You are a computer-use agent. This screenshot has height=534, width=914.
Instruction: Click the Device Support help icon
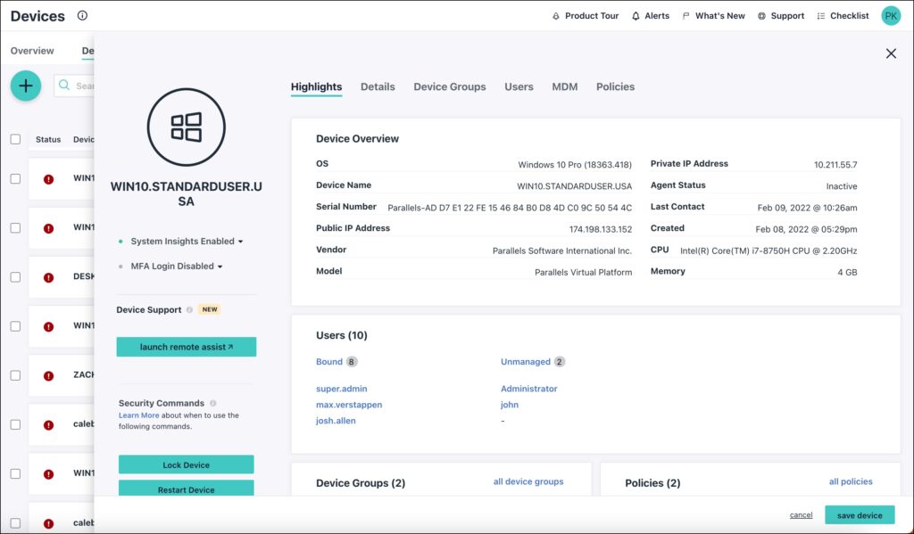[x=189, y=310]
